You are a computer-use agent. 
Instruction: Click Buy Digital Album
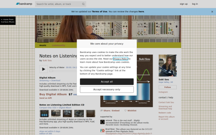coord(53,94)
